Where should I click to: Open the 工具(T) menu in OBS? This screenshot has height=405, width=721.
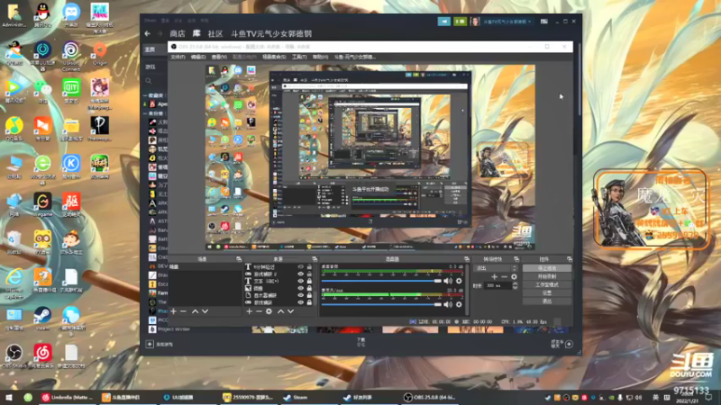point(299,57)
